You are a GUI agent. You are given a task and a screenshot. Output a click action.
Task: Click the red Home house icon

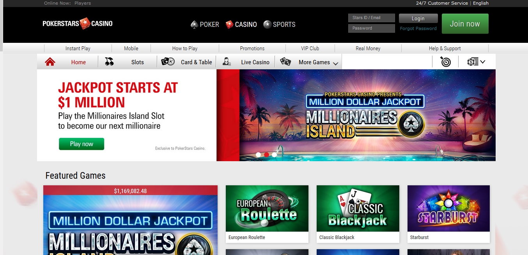(x=50, y=62)
